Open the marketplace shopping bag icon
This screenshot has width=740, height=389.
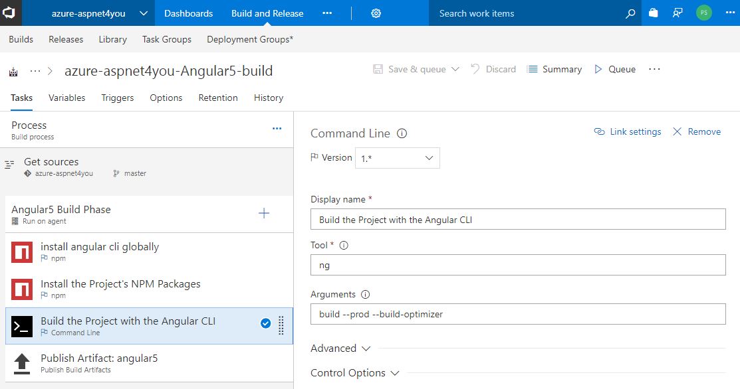653,13
